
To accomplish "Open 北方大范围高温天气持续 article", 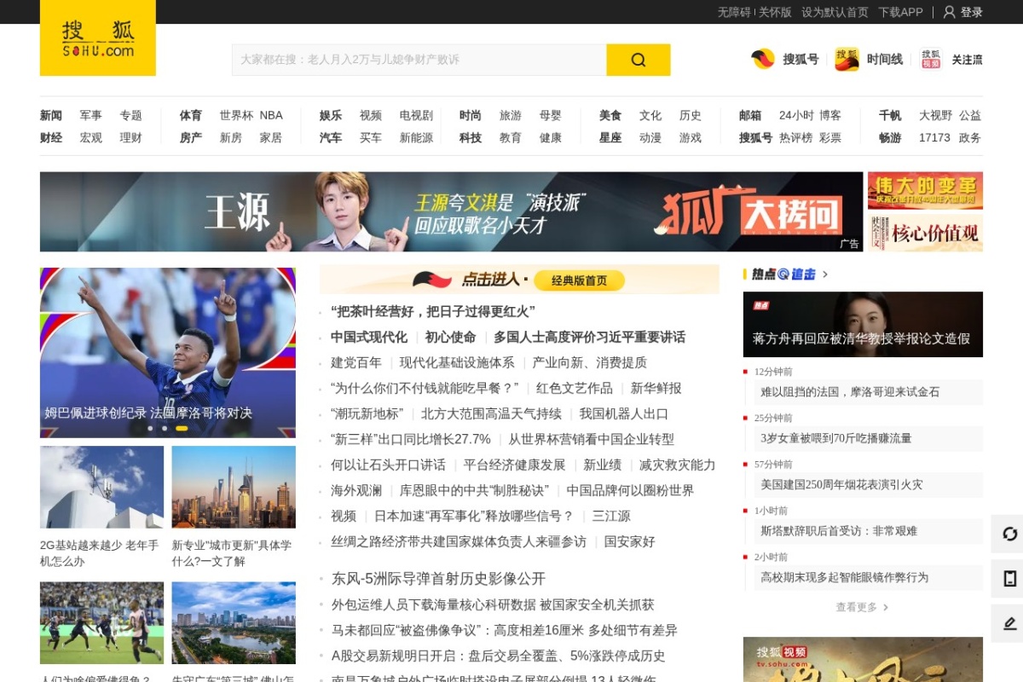I will pyautogui.click(x=491, y=413).
